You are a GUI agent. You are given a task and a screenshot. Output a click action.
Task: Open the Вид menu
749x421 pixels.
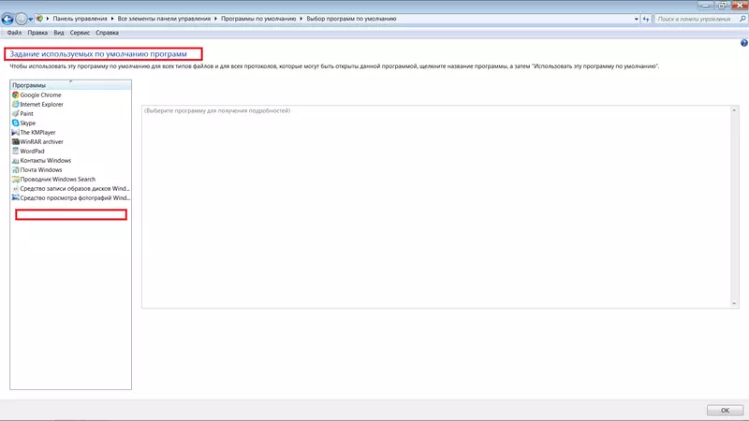[59, 33]
